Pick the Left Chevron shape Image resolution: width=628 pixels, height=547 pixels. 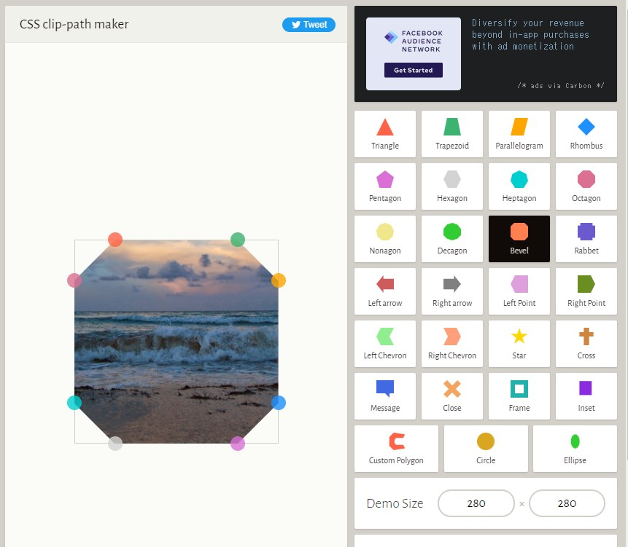pos(385,344)
